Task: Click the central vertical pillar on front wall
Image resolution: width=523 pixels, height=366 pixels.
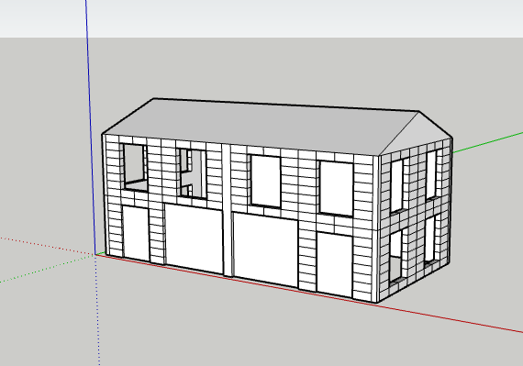Action: click(x=228, y=210)
